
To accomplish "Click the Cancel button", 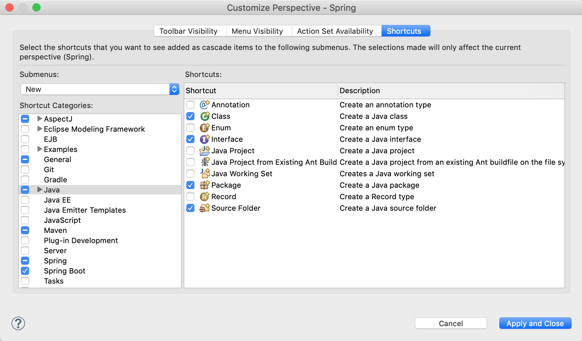I will tap(451, 323).
